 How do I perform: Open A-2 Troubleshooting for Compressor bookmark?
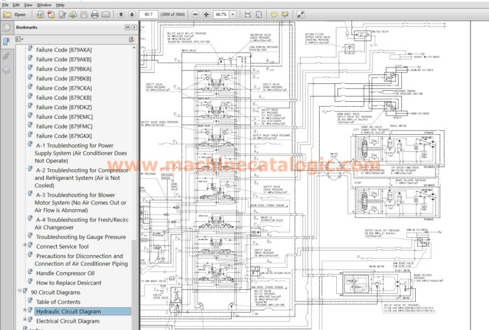[x=81, y=178]
